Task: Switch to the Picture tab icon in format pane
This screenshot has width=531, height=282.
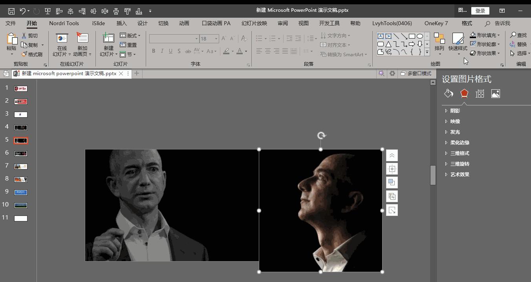Action: click(496, 94)
